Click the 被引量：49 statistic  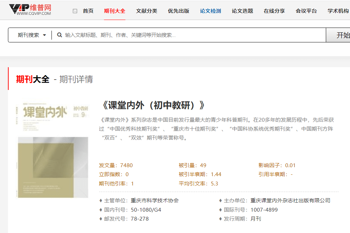click(x=192, y=165)
